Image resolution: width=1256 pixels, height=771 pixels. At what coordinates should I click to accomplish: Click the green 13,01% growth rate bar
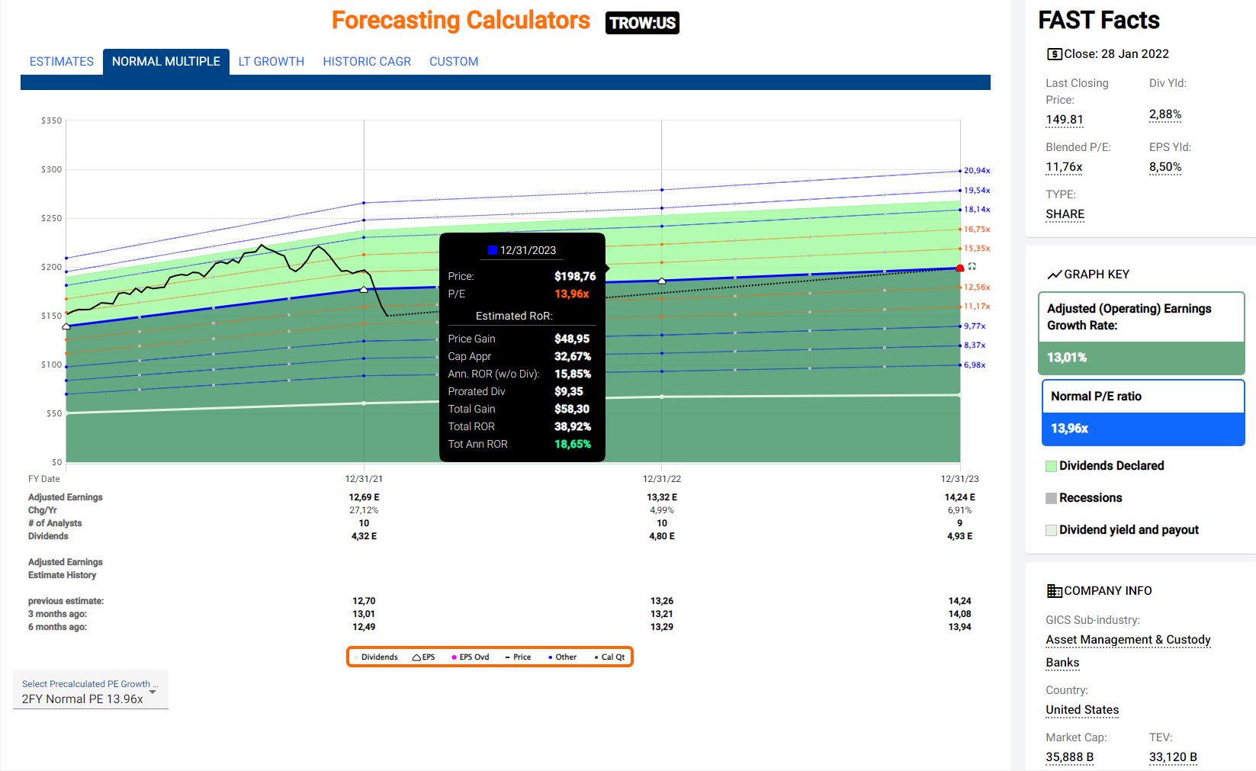pos(1142,358)
